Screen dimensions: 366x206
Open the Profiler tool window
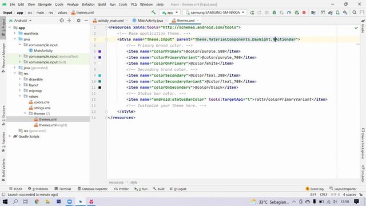pyautogui.click(x=121, y=189)
